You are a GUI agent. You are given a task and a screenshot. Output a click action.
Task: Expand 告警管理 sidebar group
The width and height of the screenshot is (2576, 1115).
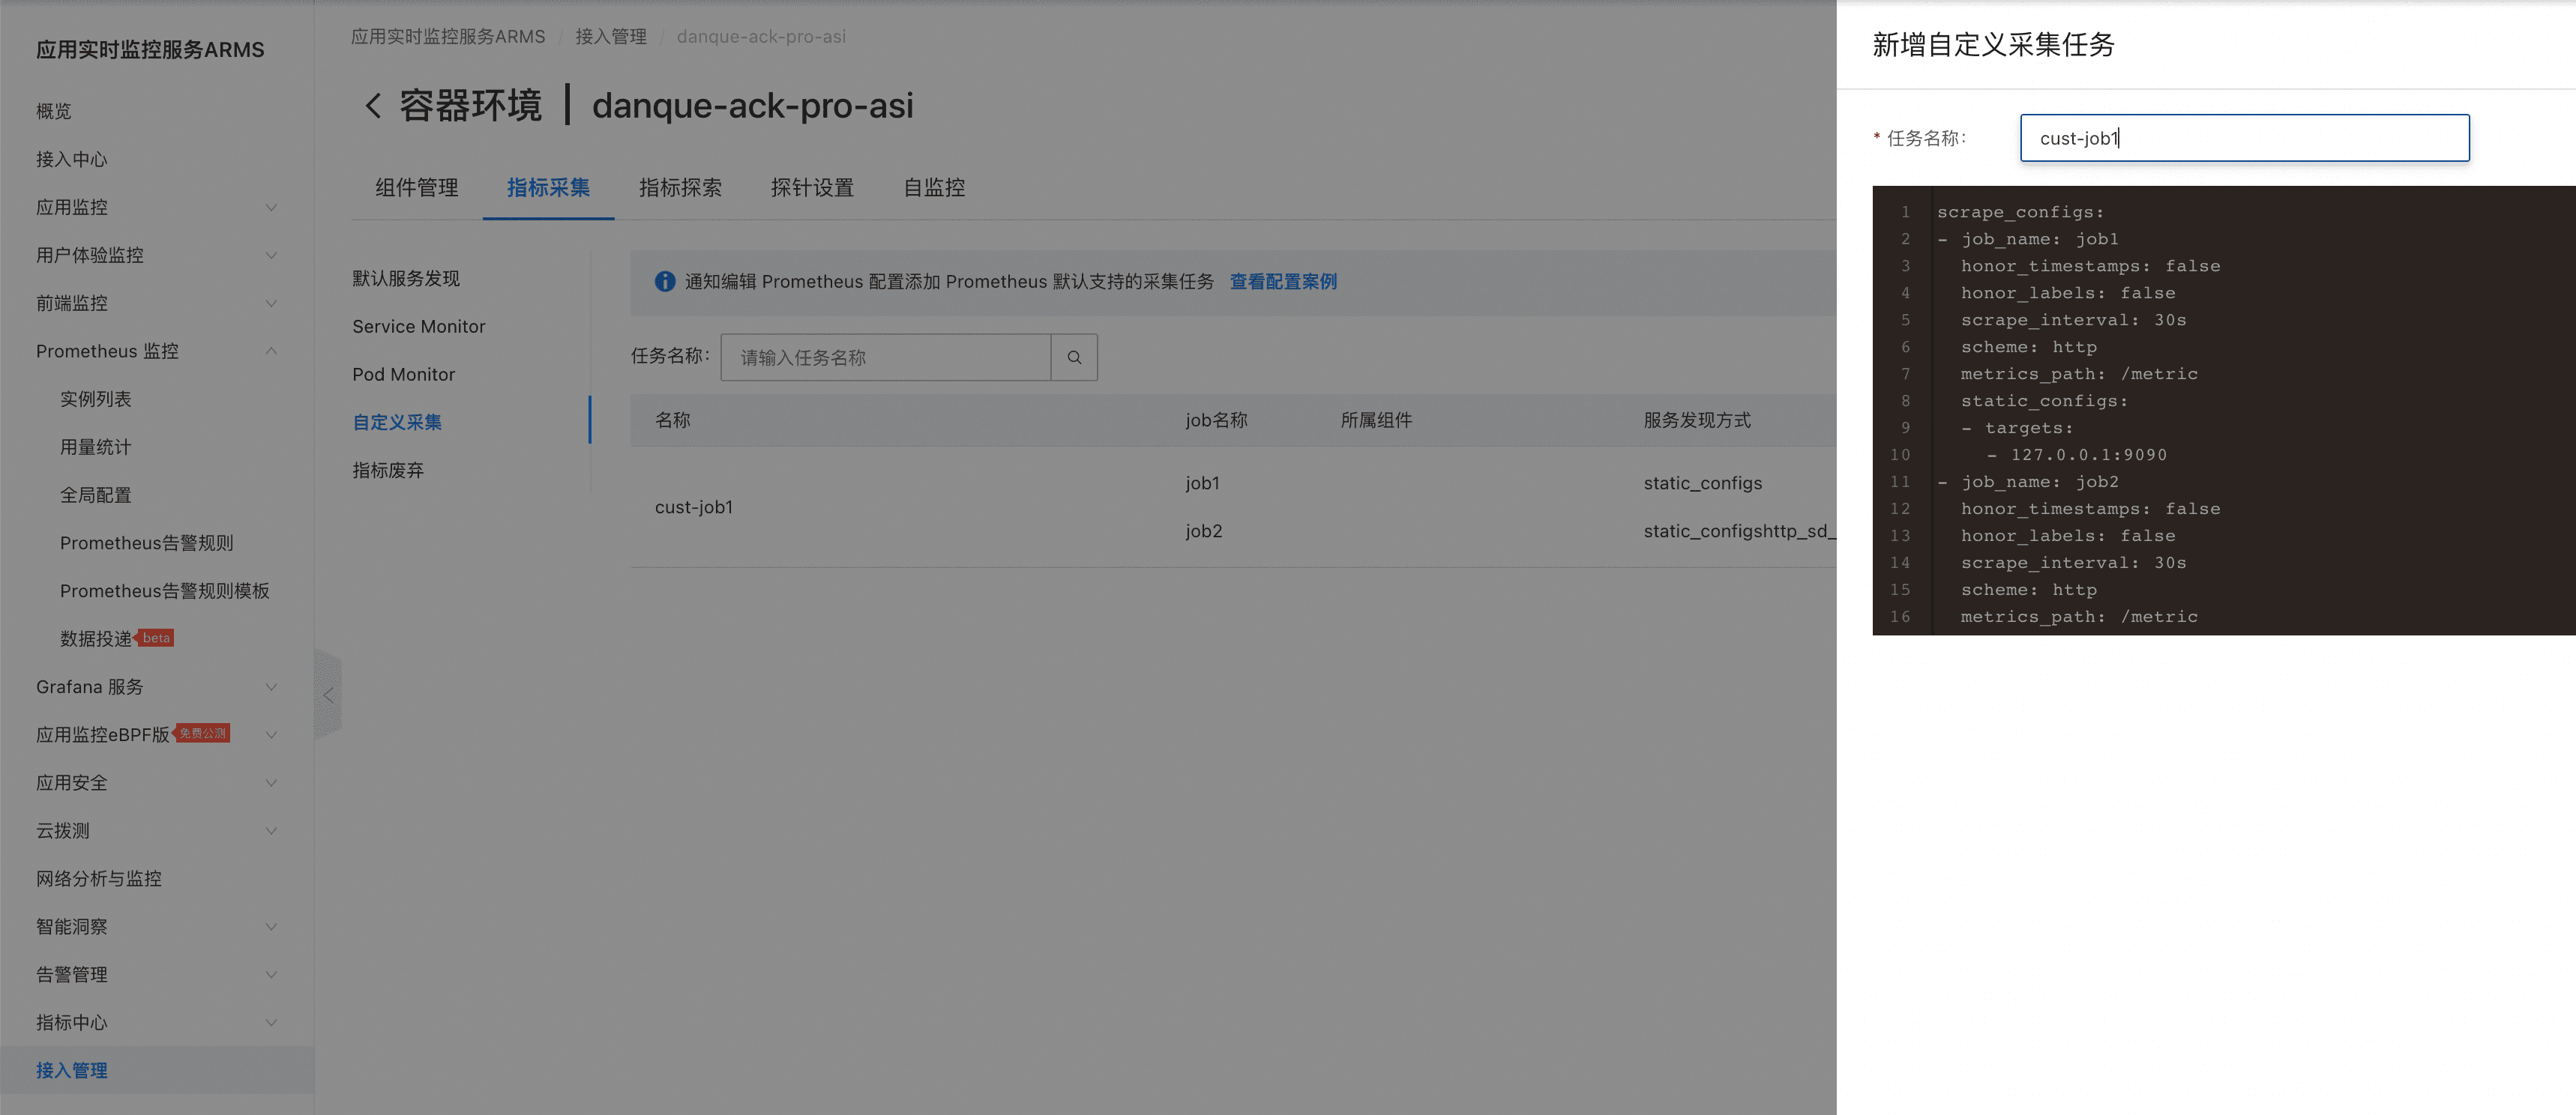click(x=271, y=975)
